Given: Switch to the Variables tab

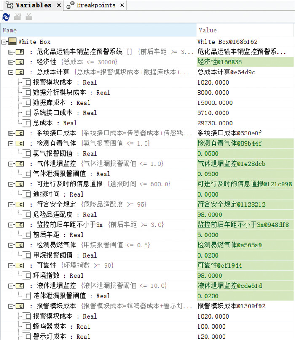Looking at the screenshot, I should (33, 5).
